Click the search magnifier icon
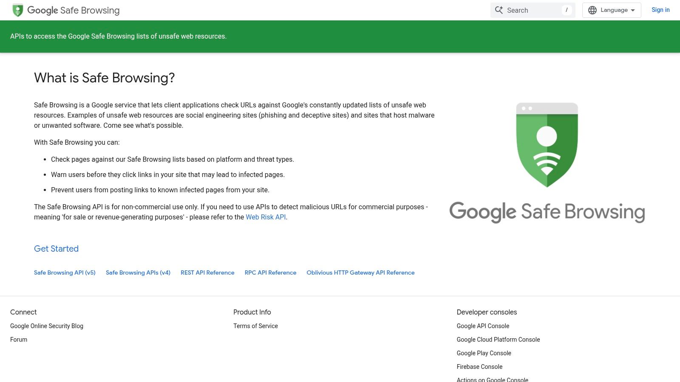 coord(499,10)
